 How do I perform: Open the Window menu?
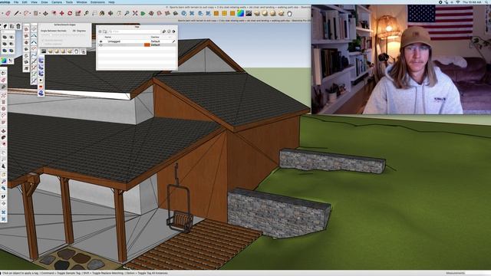pos(81,2)
